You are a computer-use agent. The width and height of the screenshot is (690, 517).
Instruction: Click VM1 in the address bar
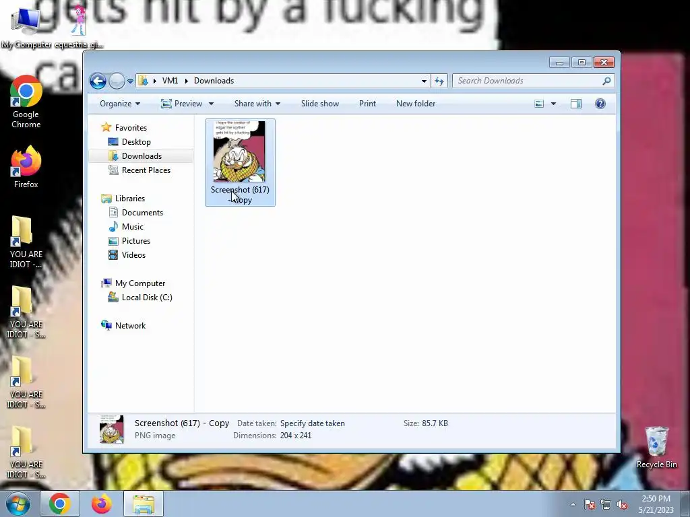click(170, 81)
